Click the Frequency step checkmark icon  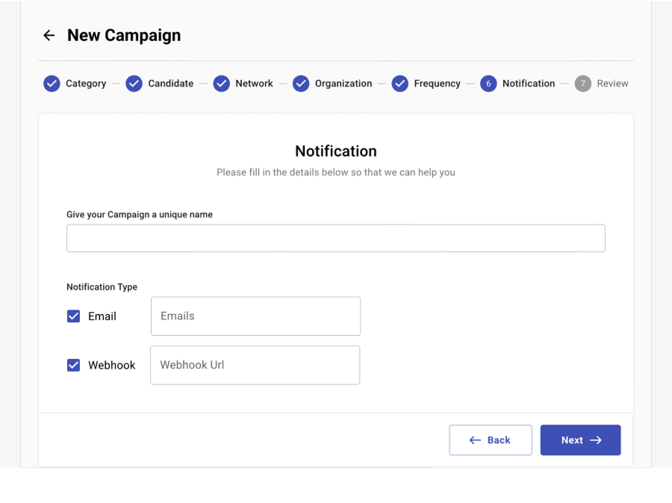[399, 84]
